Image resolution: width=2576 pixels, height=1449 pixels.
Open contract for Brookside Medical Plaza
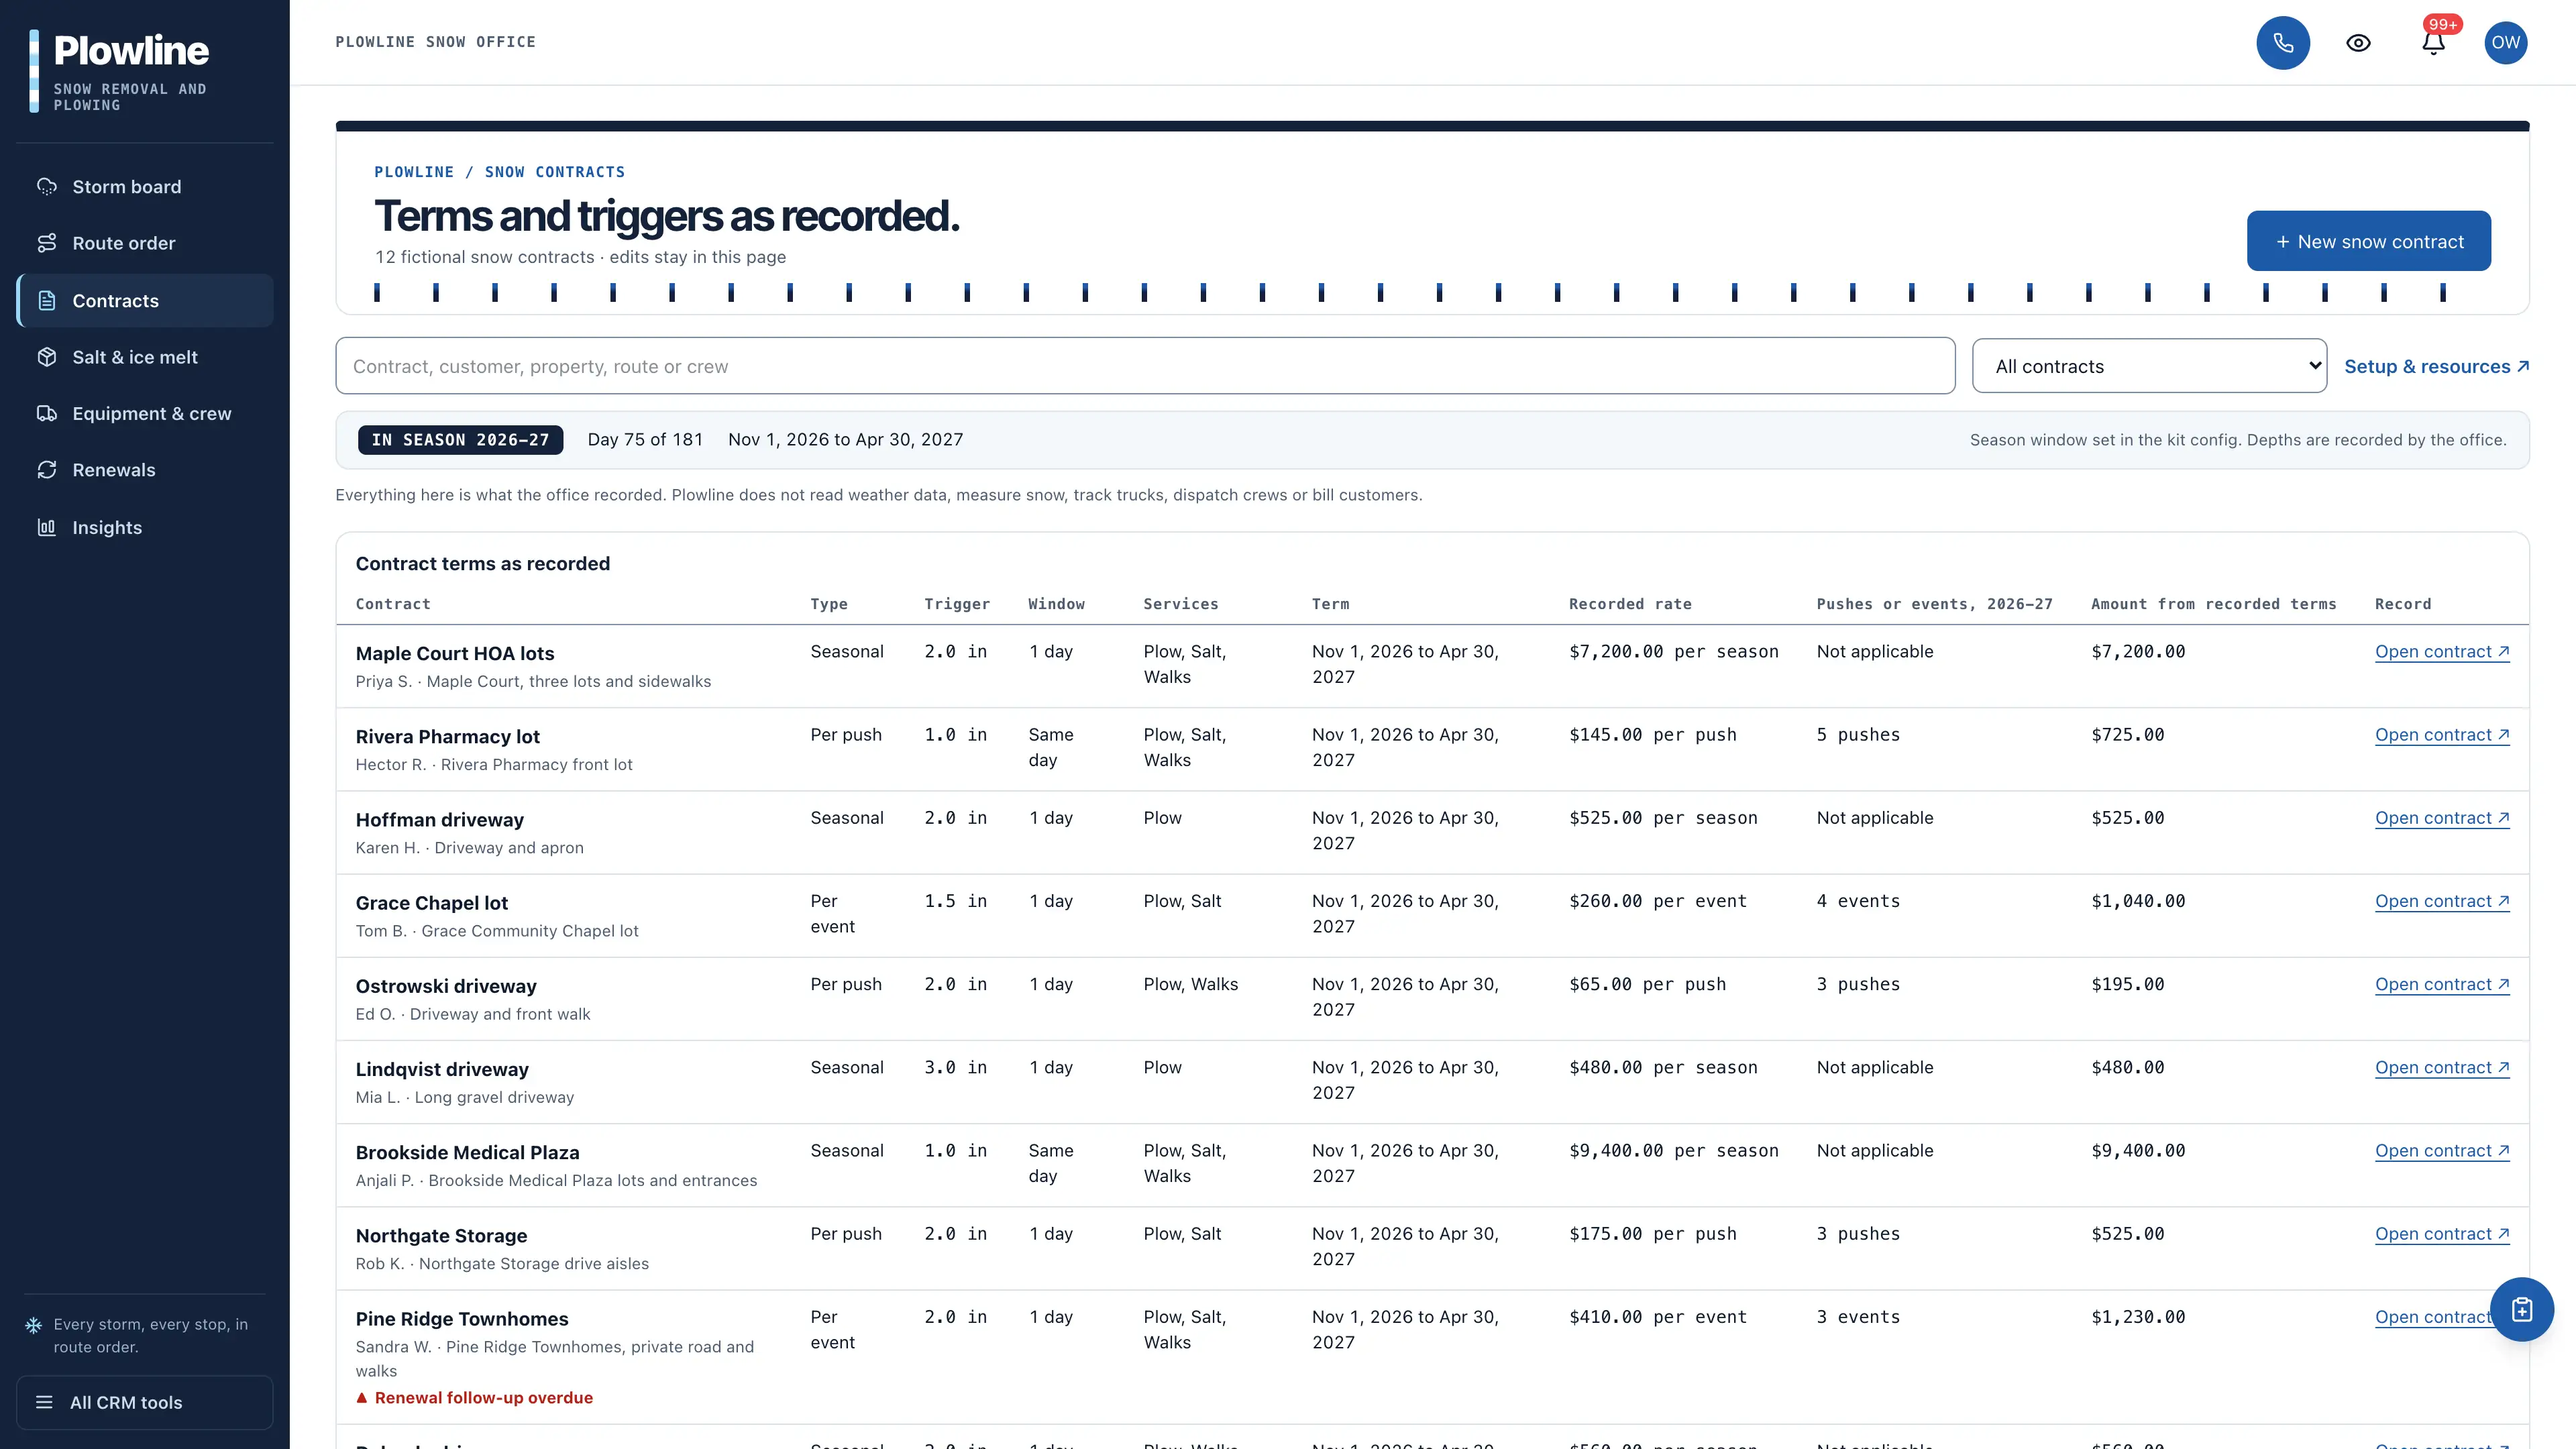2441,1151
